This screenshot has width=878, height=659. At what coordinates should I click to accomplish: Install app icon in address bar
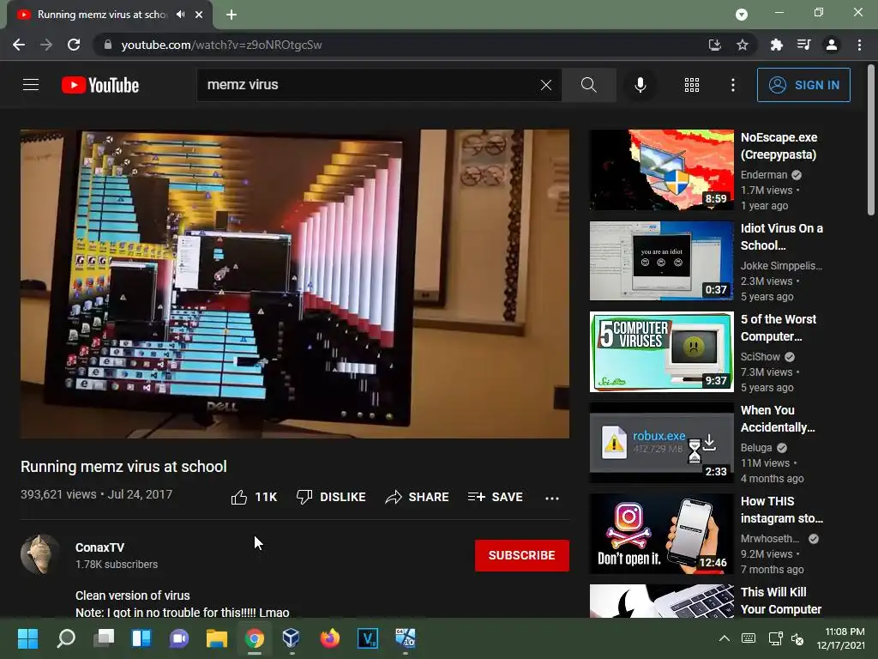(x=714, y=45)
